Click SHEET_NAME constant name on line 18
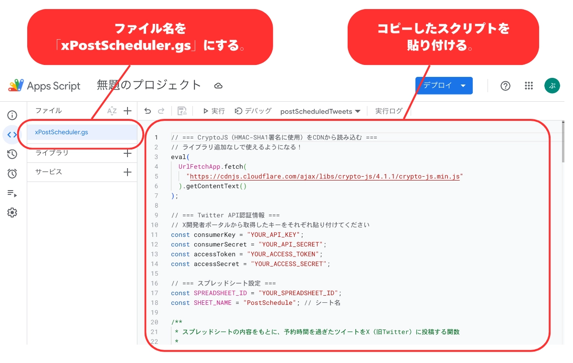The height and width of the screenshot is (363, 573). 212,303
